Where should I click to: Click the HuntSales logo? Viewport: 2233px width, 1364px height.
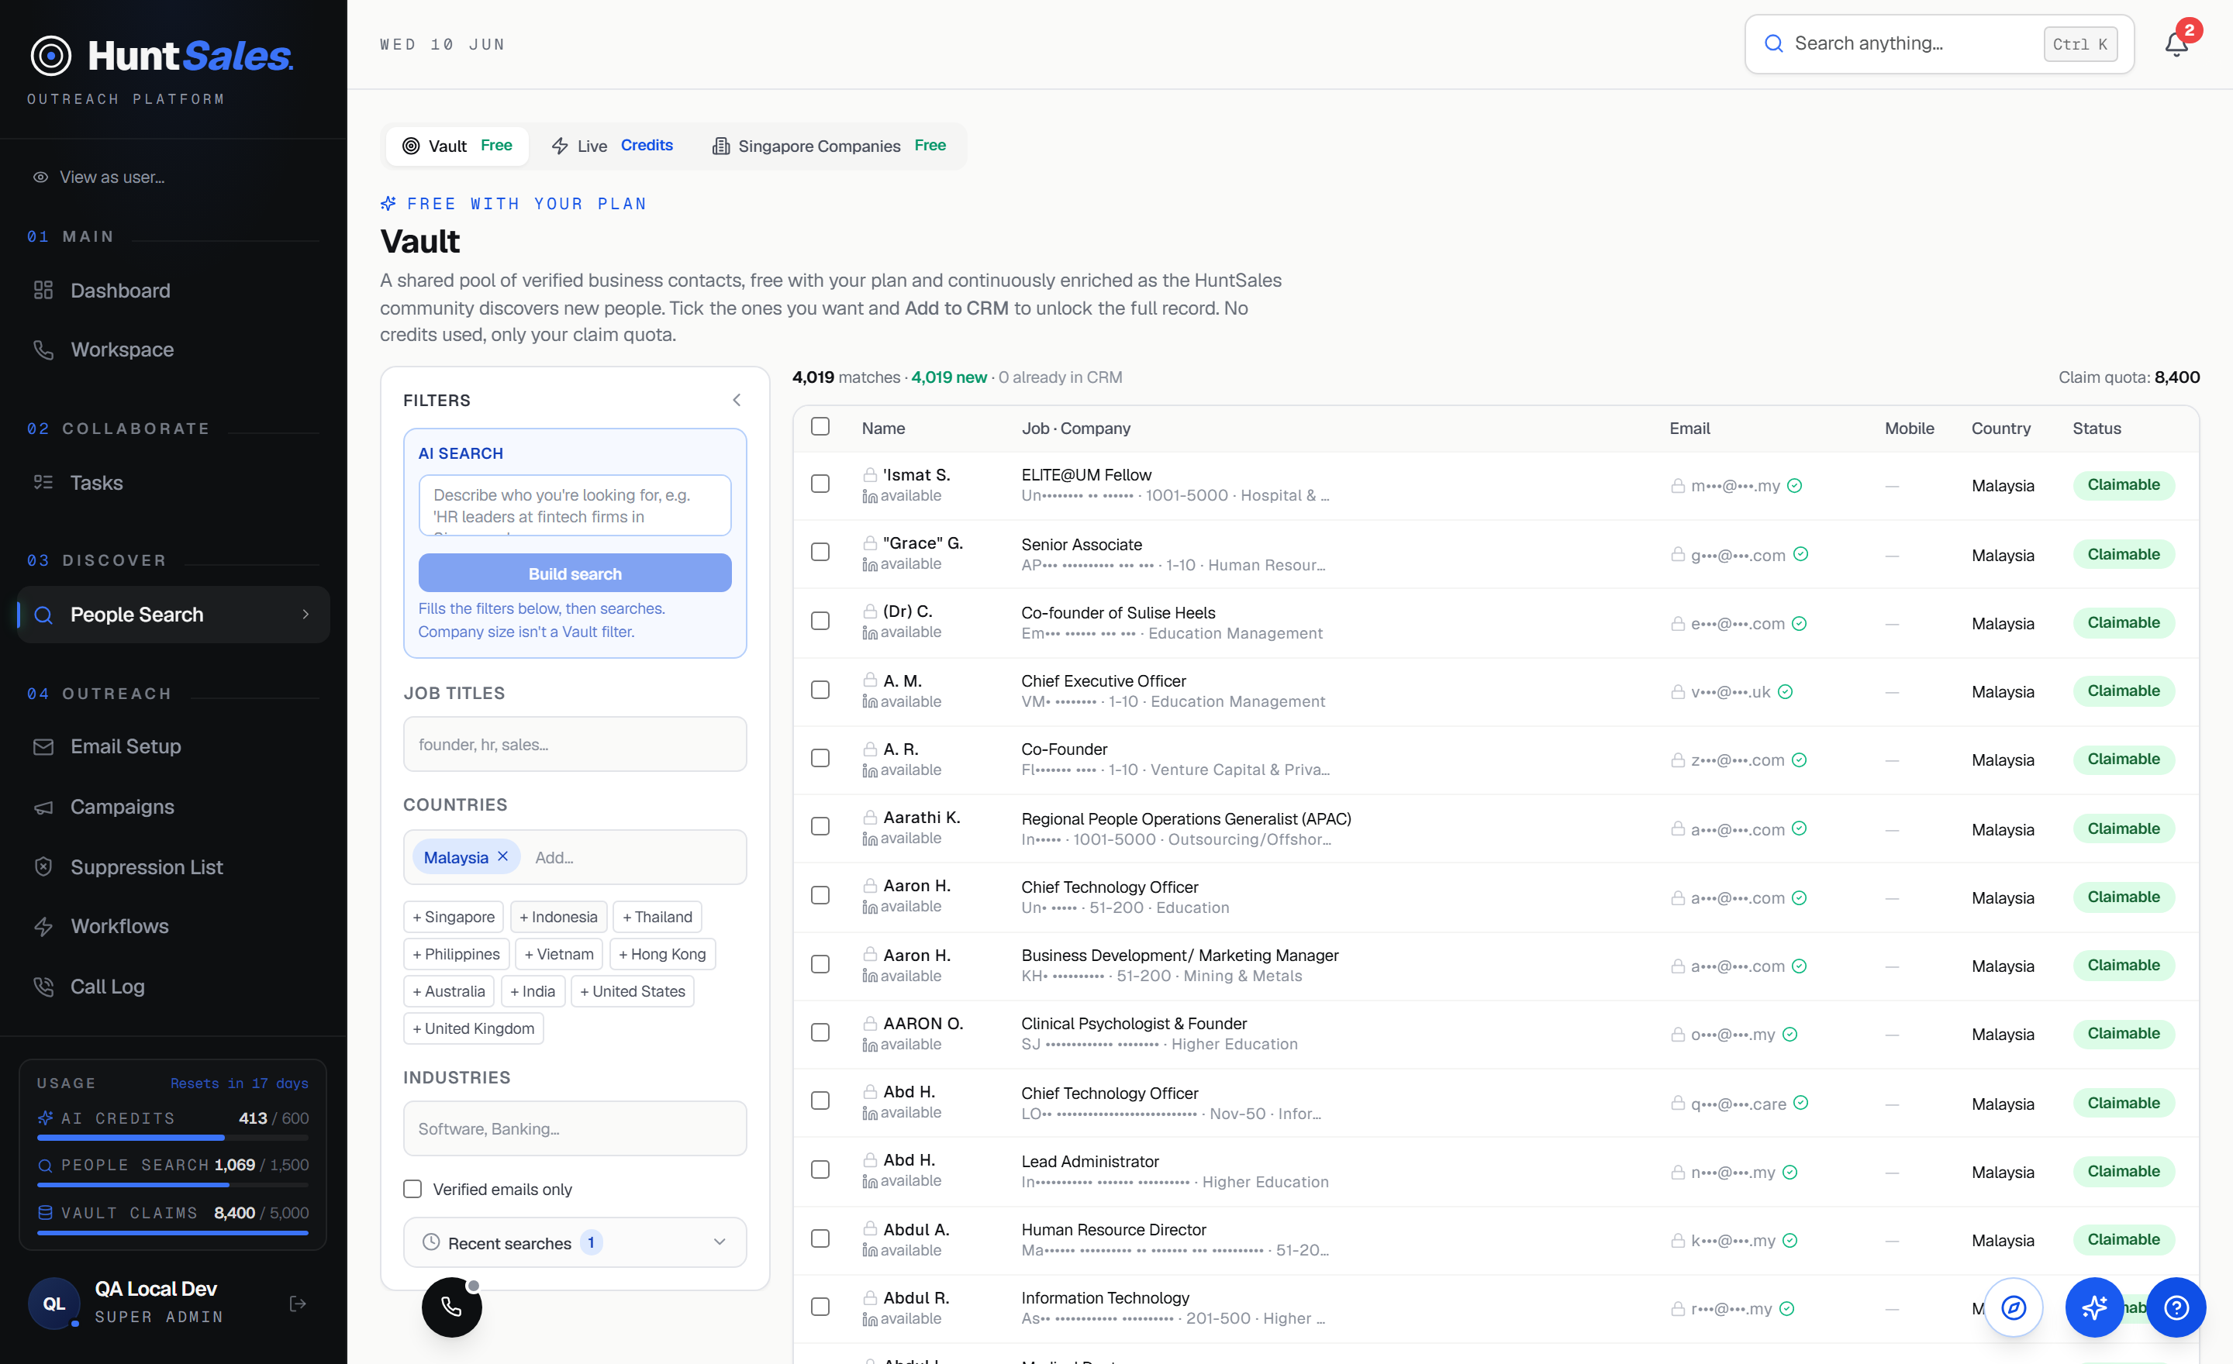[x=161, y=56]
